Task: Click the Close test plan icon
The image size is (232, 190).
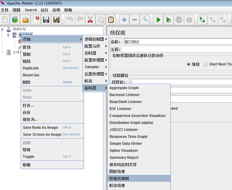Action: coord(36,19)
